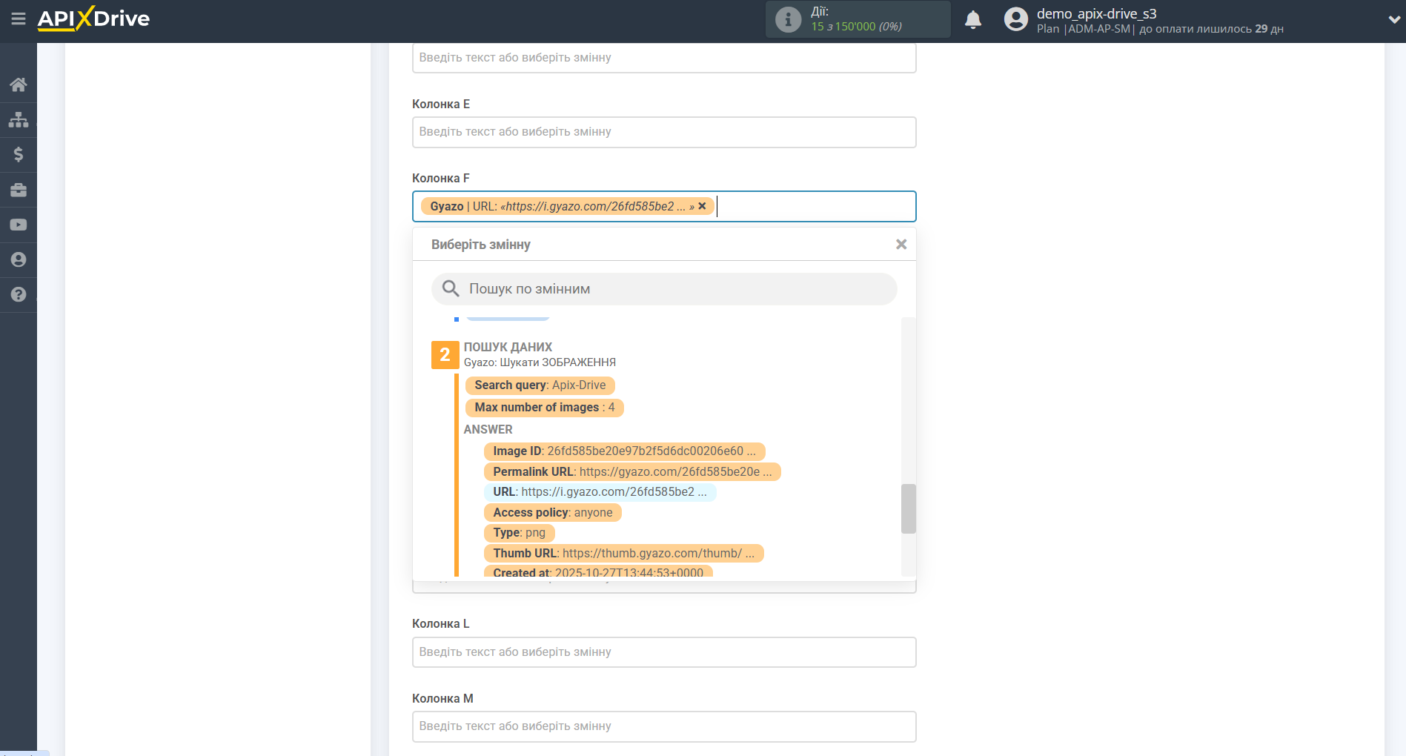Click the briefcase services icon in sidebar
1406x756 pixels.
[x=19, y=190]
